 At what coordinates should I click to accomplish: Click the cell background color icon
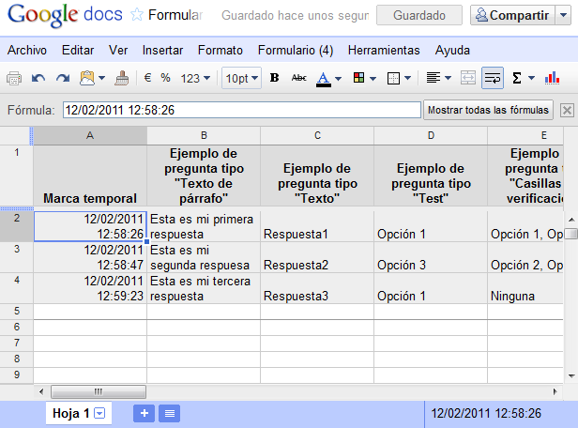358,78
